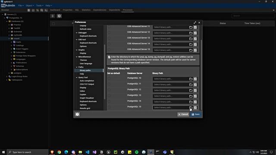Click the binary paths panel scrollbar
Image resolution: width=276 pixels, height=155 pixels.
click(x=201, y=74)
